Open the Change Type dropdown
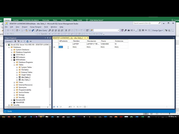The height and width of the screenshot is (134, 179). tap(157, 30)
